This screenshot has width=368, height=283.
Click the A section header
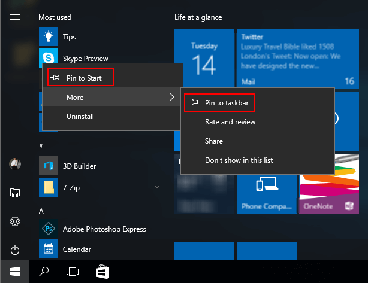tap(41, 211)
